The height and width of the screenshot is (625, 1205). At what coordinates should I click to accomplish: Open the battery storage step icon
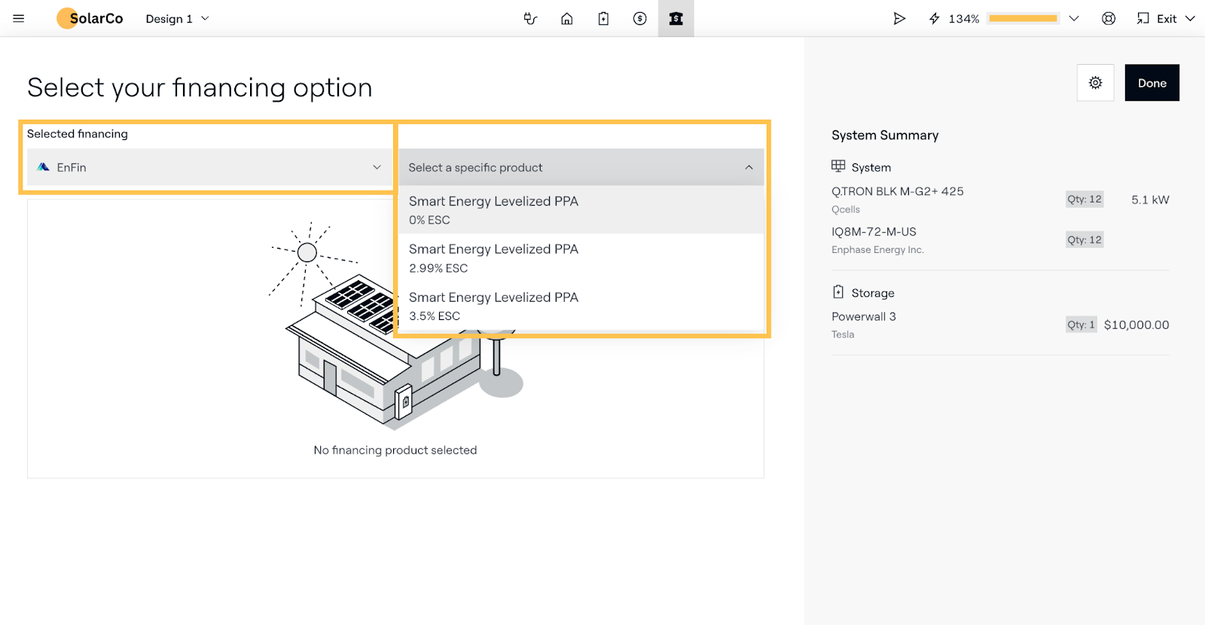pos(603,19)
